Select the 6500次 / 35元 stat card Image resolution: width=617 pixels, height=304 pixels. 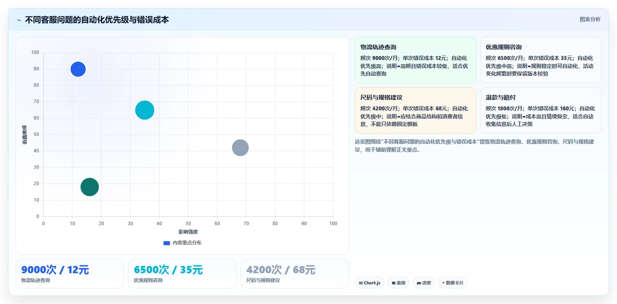click(182, 274)
